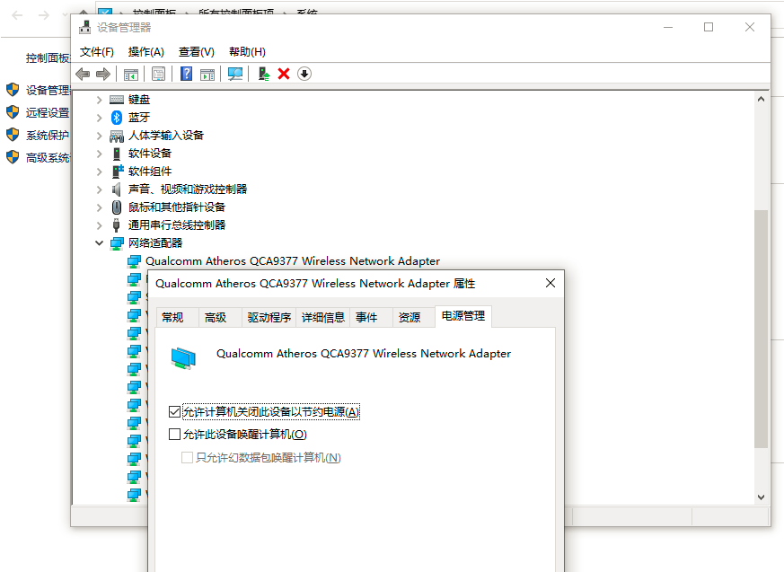The width and height of the screenshot is (784, 572).
Task: Click the Bluetooth icon in device tree
Action: point(117,118)
